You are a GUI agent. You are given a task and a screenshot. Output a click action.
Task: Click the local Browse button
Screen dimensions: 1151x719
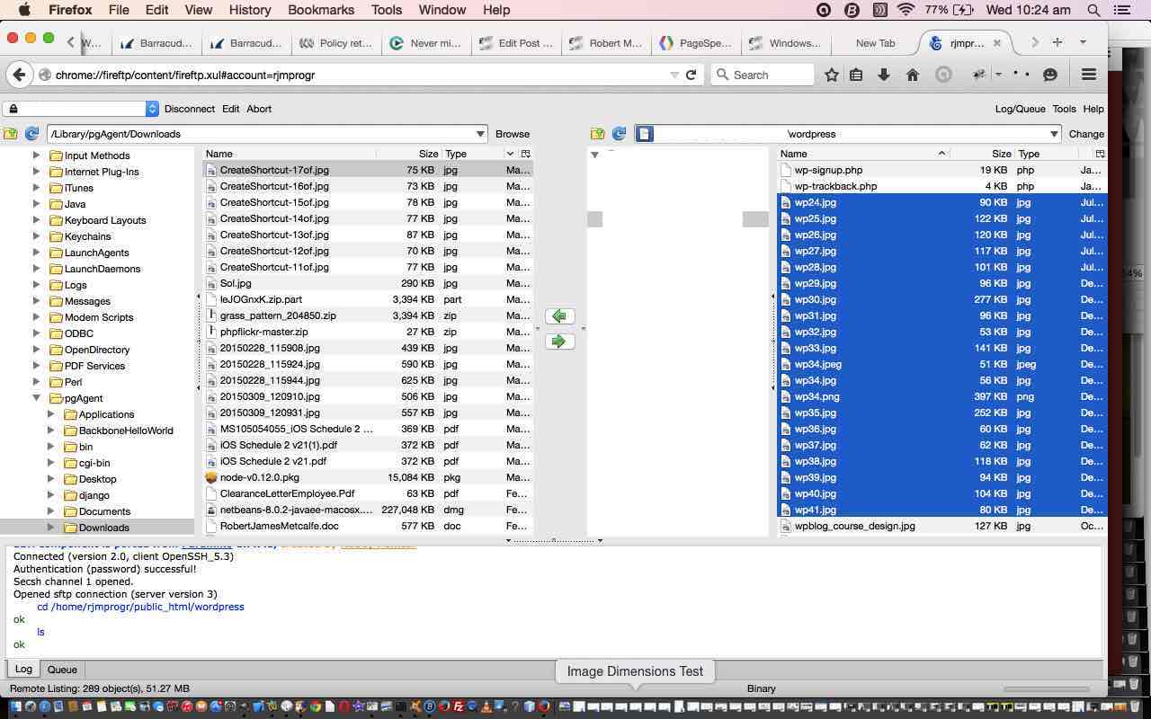[513, 134]
